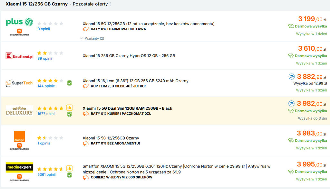Click the Deluxury store logo
330x189 pixels.
pyautogui.click(x=19, y=111)
